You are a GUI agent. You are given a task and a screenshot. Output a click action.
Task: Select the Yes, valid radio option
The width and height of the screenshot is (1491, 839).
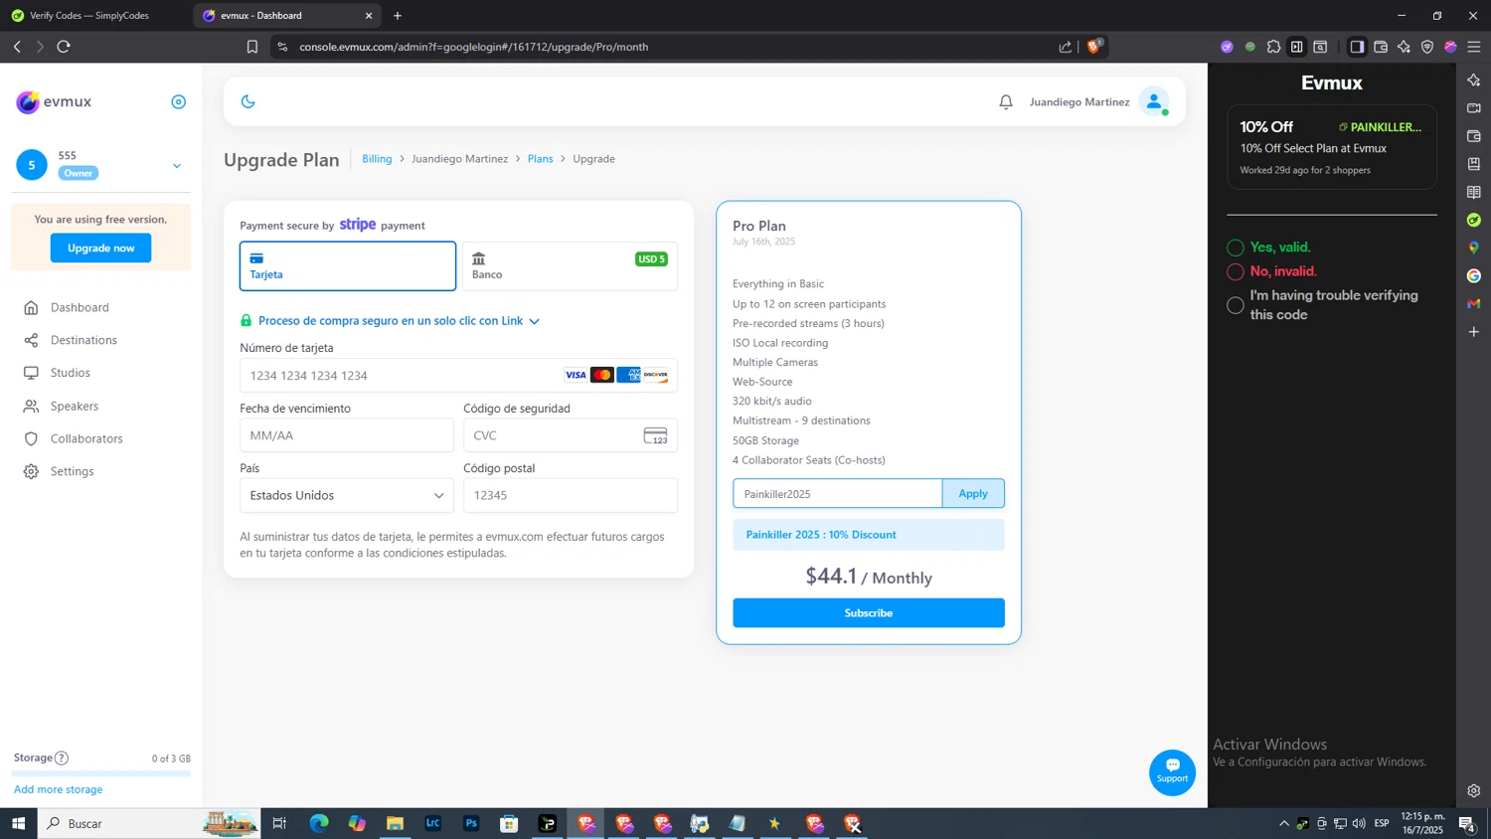tap(1236, 248)
